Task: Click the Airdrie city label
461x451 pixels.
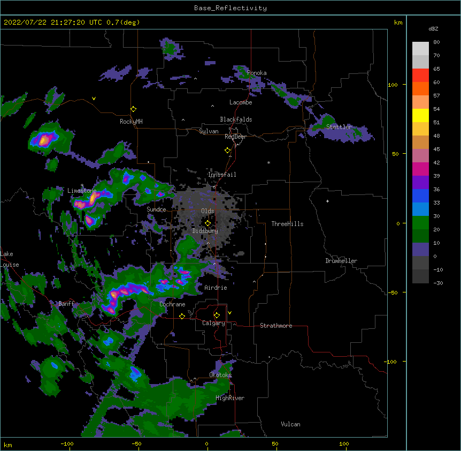Action: (x=216, y=288)
